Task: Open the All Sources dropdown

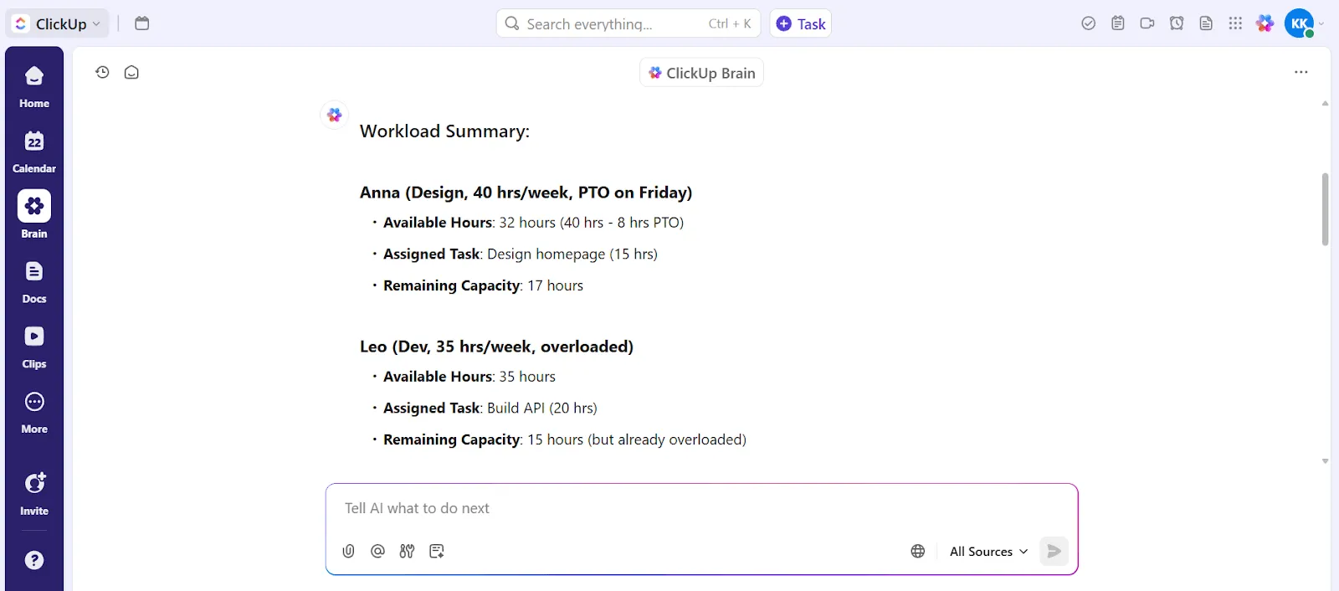Action: 988,551
